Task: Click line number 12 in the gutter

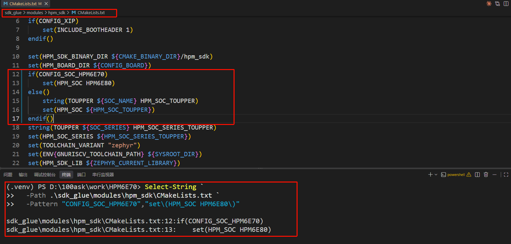Action: pyautogui.click(x=16, y=74)
